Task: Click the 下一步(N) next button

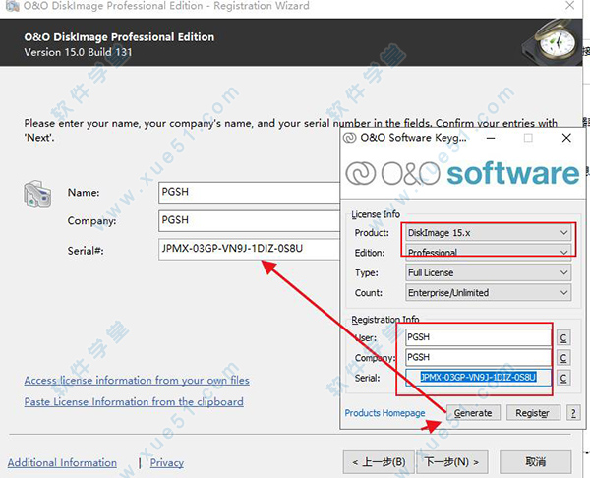Action: pyautogui.click(x=451, y=462)
